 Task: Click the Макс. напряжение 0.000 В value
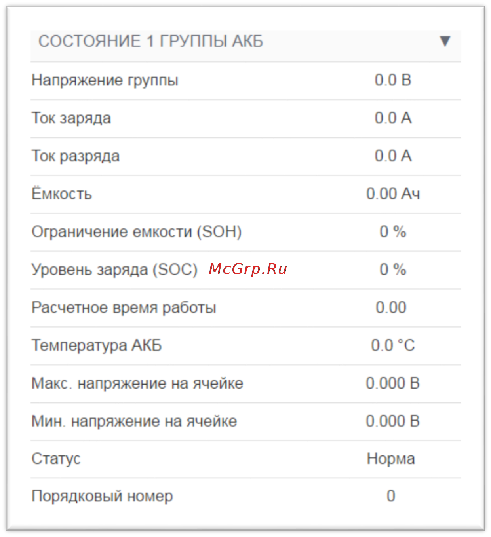(x=393, y=383)
